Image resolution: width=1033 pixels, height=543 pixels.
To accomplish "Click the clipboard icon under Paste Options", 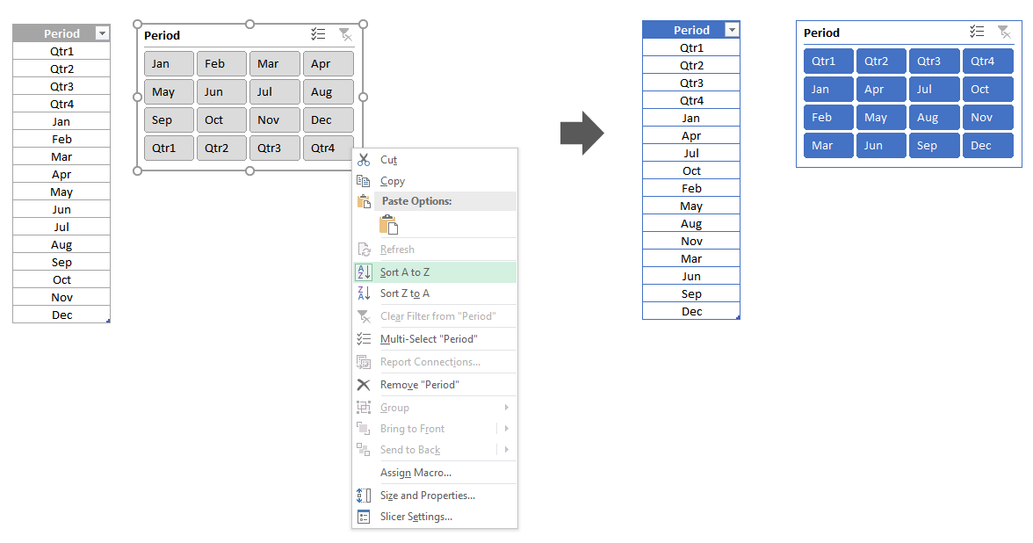I will click(388, 225).
